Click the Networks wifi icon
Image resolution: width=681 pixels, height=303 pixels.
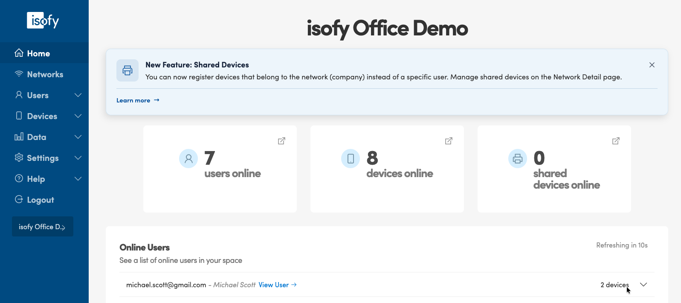(x=19, y=74)
